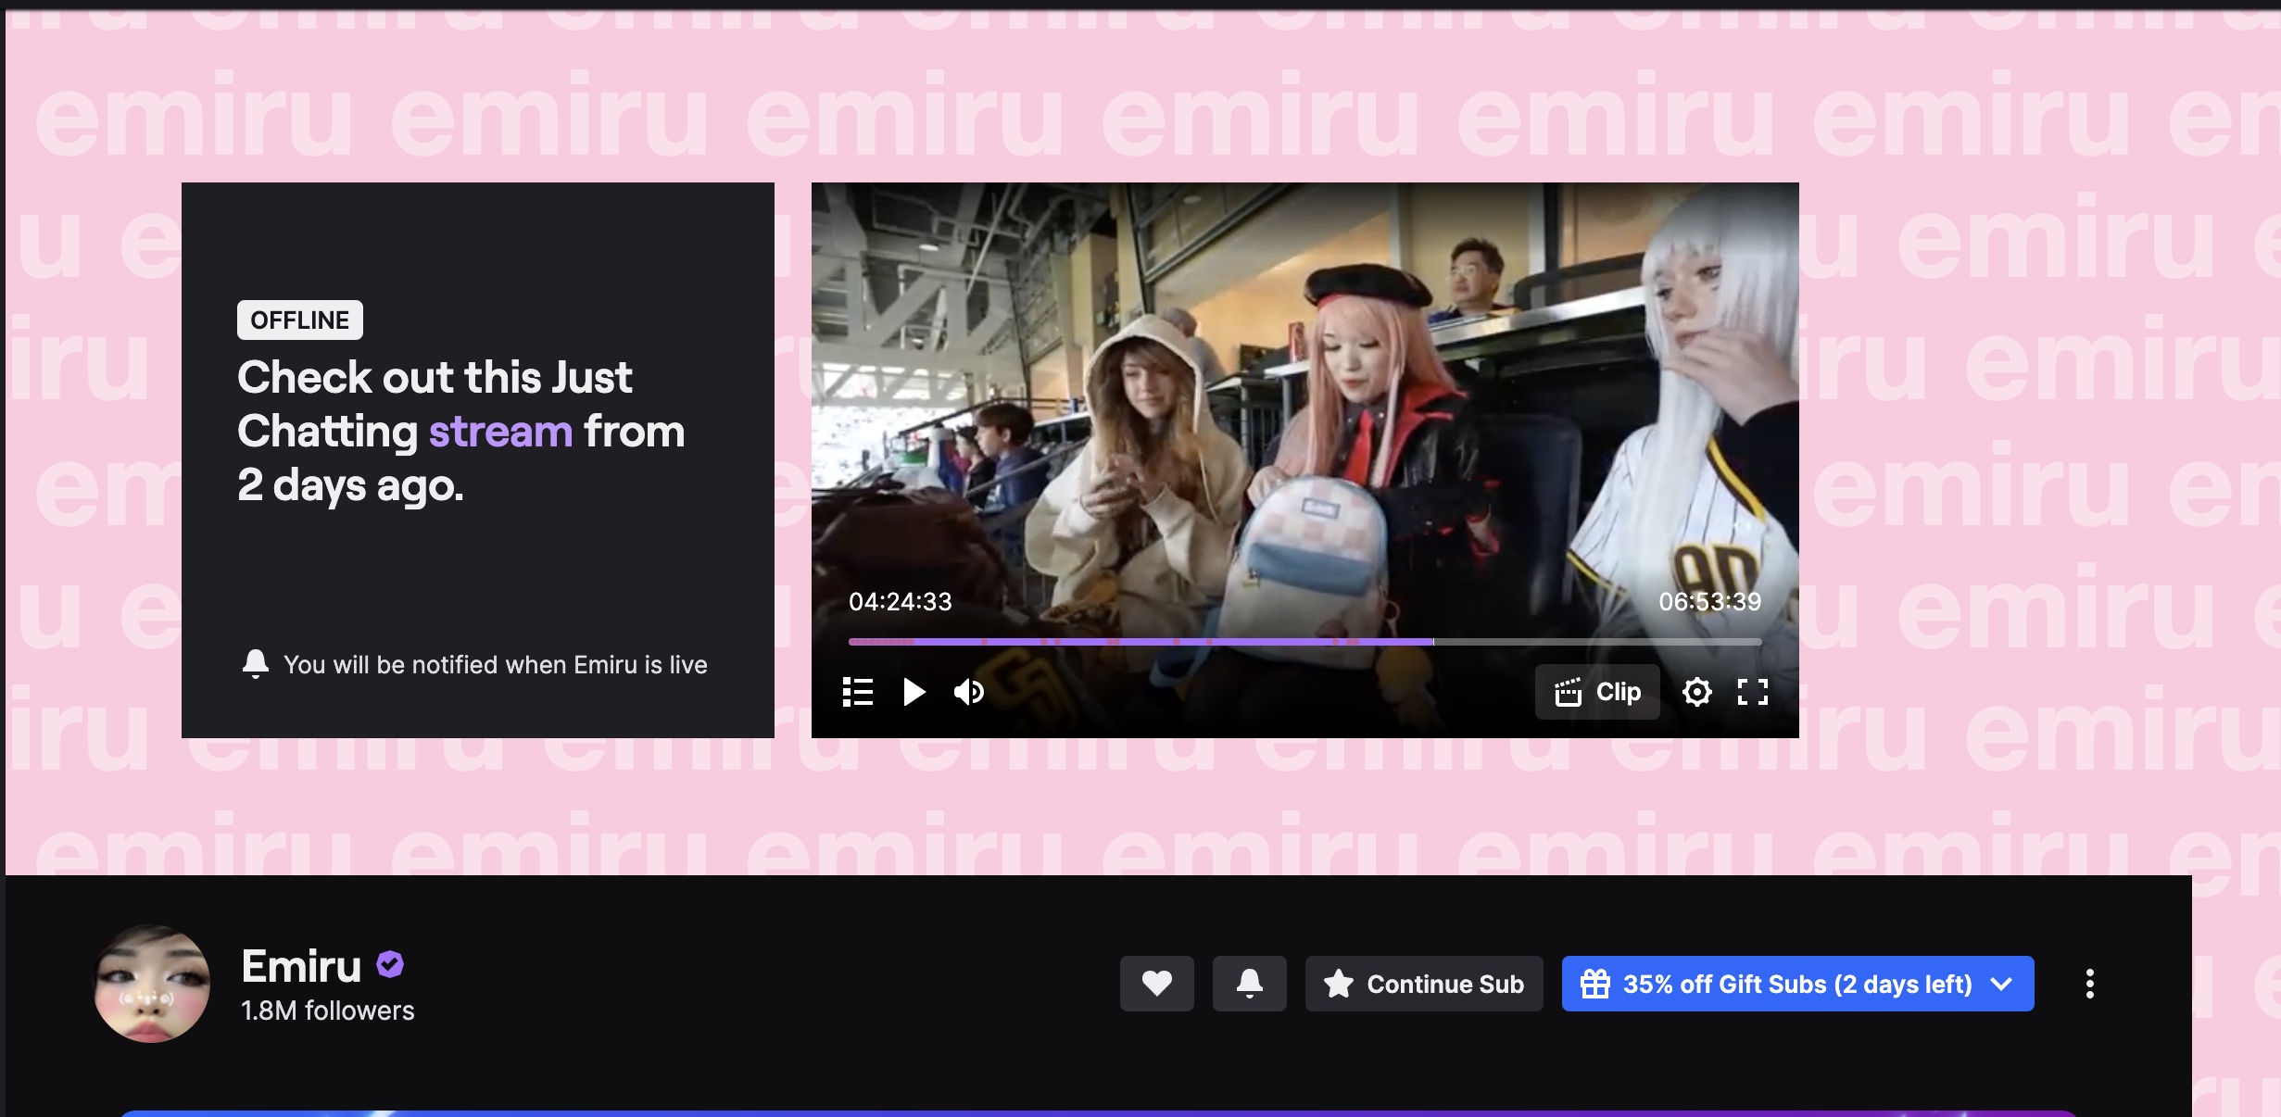Click the elapsed time 04:24:33

point(901,602)
